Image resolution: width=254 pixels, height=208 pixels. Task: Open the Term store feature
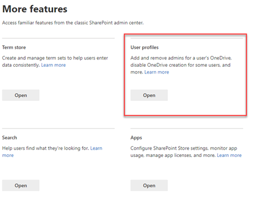[x=21, y=95]
